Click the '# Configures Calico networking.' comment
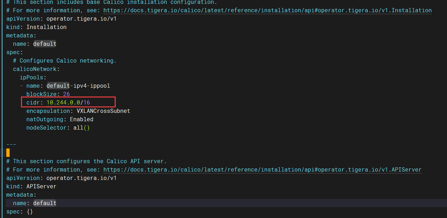Image resolution: width=447 pixels, height=218 pixels. (65, 60)
